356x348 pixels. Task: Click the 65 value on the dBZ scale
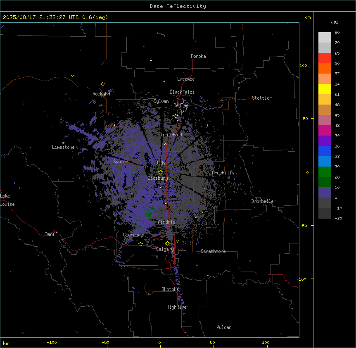tap(337, 53)
